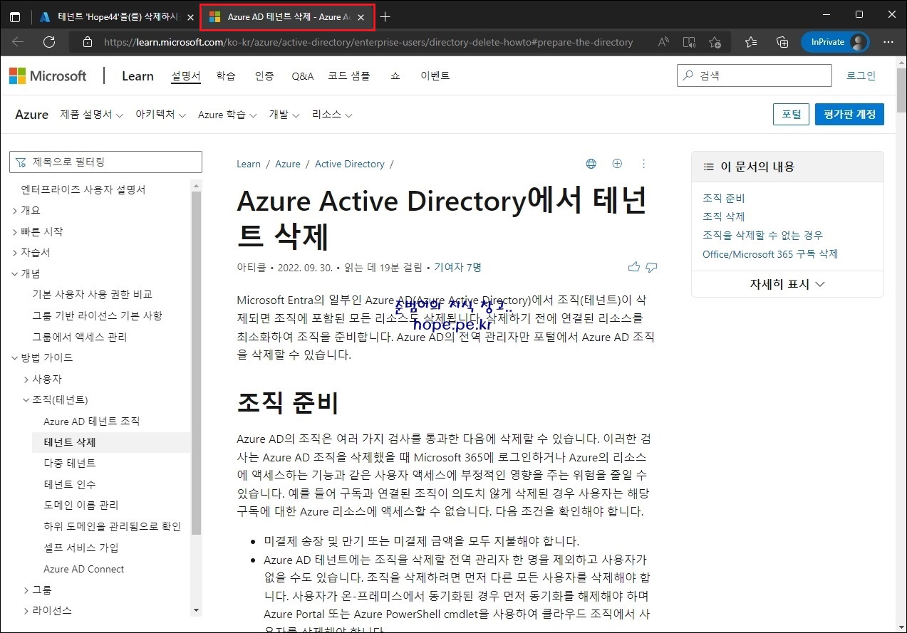This screenshot has width=907, height=633.
Task: Reload the page with the refresh icon
Action: 49,42
